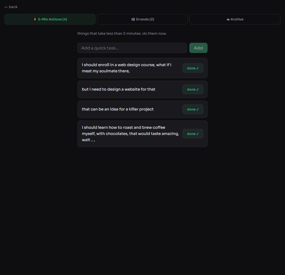The width and height of the screenshot is (285, 275).
Task: Mark the web design course task as done
Action: [193, 68]
